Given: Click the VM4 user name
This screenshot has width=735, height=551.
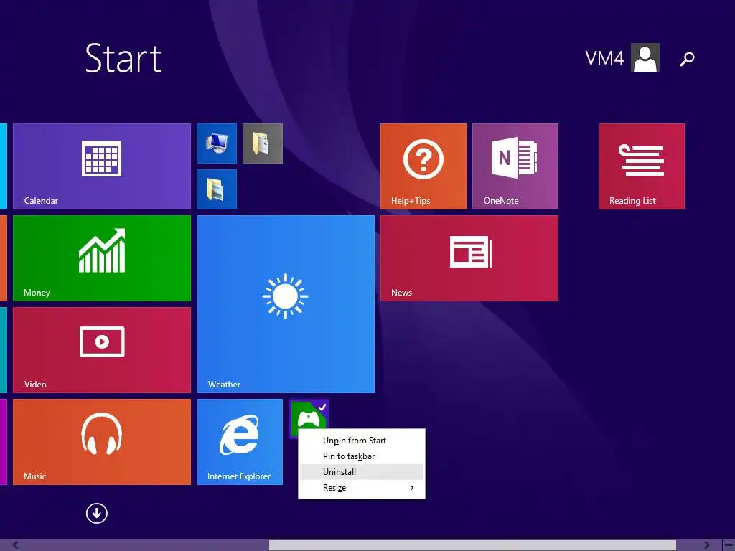Looking at the screenshot, I should pyautogui.click(x=604, y=58).
